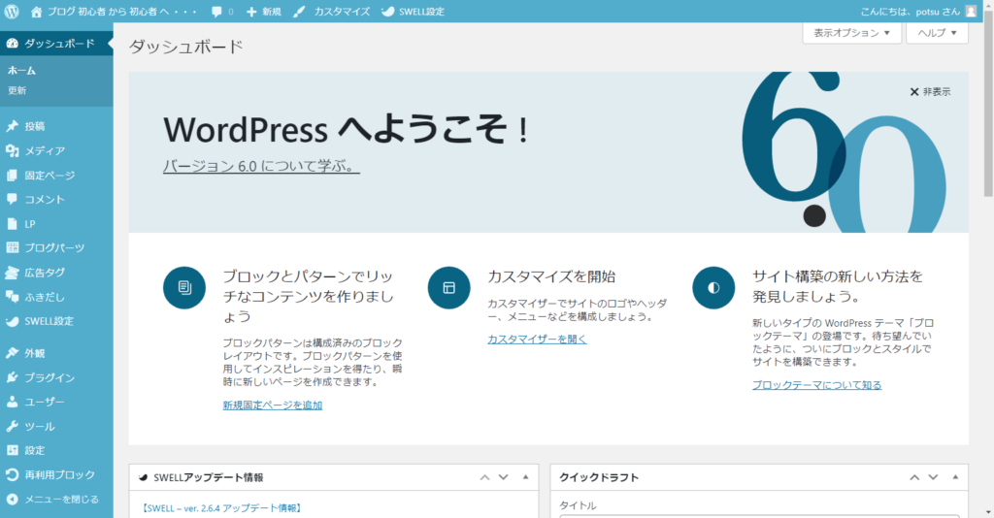This screenshot has width=994, height=518.
Task: Open the メディア media library menu
Action: pos(45,150)
